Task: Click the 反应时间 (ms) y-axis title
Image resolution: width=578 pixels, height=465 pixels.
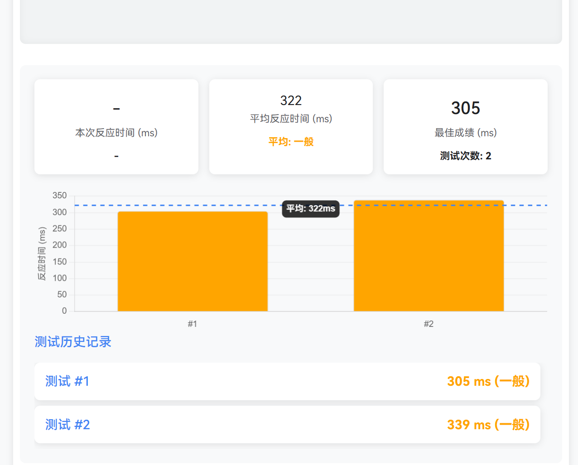Action: coord(42,254)
